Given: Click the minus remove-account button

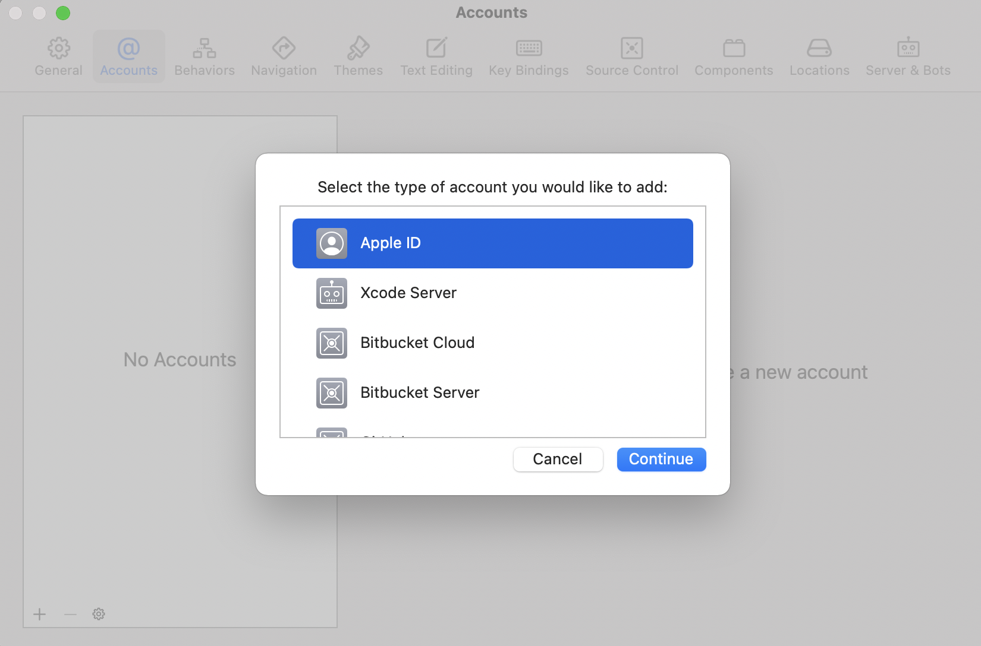Looking at the screenshot, I should coord(70,614).
